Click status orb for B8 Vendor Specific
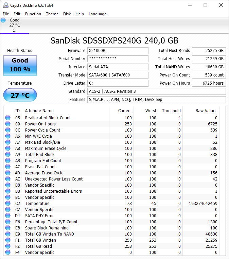This screenshot has height=259, width=229. click(x=8, y=185)
